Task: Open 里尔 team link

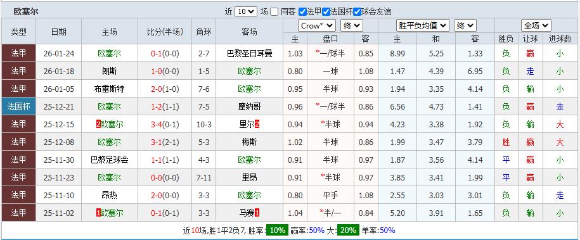Action: click(x=247, y=125)
